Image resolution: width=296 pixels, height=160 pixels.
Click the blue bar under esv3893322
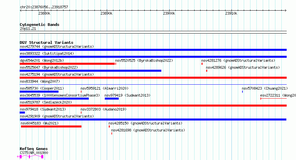tap(153, 57)
